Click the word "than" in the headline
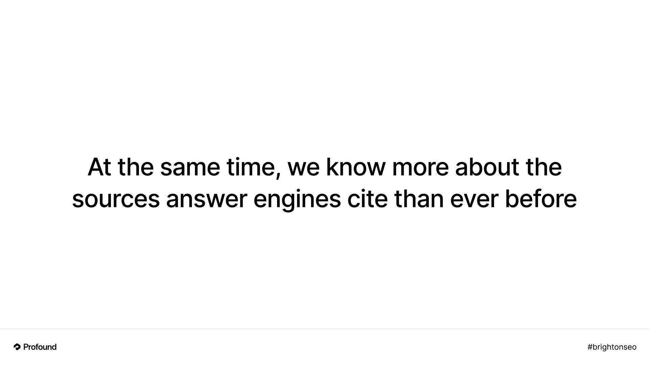The height and width of the screenshot is (365, 649). (419, 199)
